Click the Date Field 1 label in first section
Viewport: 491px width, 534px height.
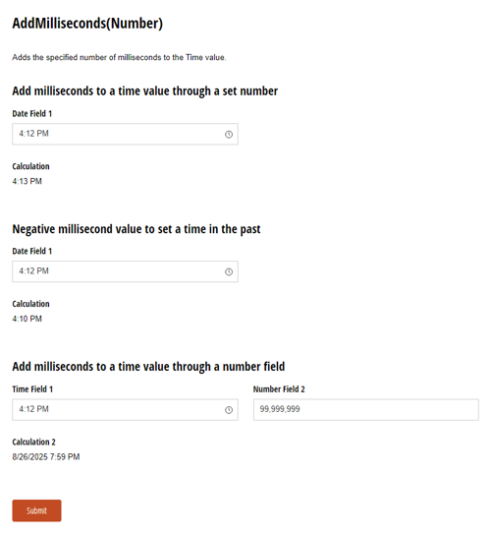(32, 113)
